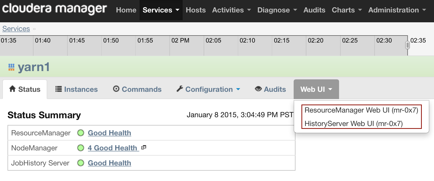The image size is (434, 181).
Task: Go to Hosts in top navigation
Action: coord(196,10)
